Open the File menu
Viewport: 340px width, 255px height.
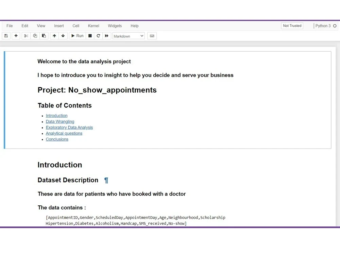point(10,26)
